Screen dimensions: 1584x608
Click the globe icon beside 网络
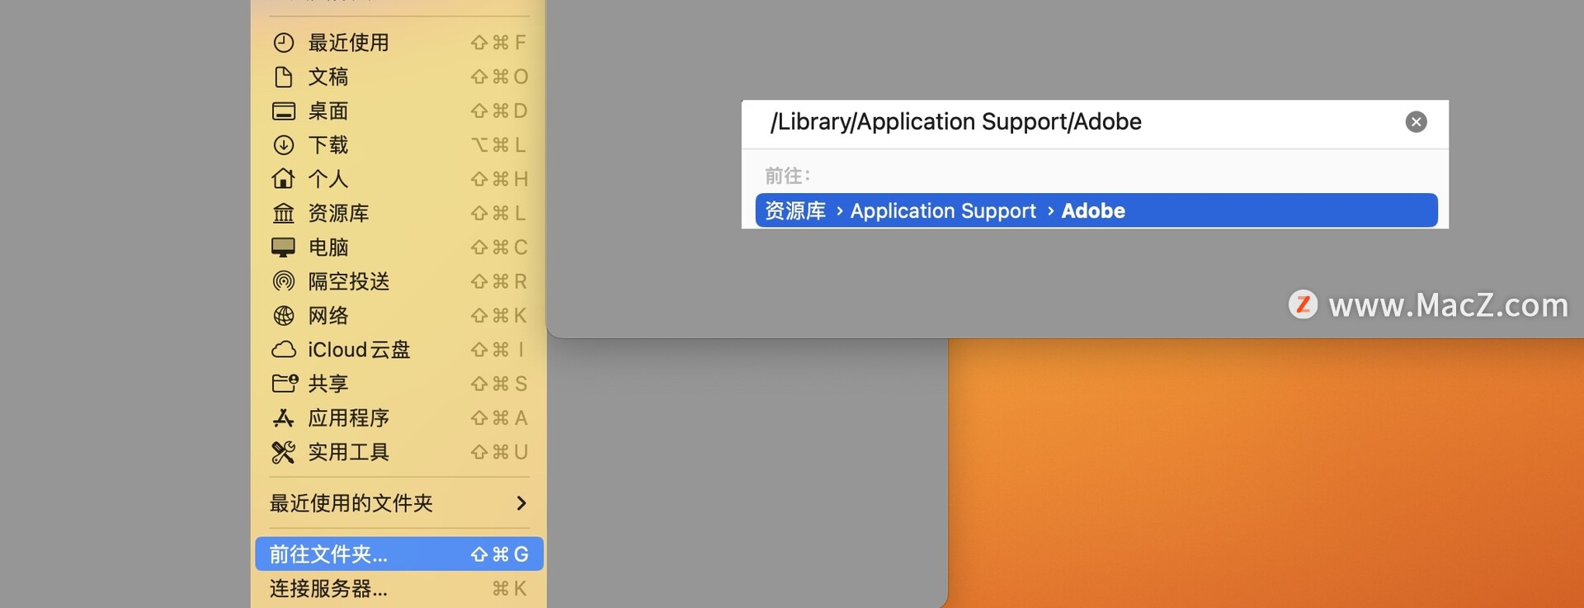point(283,315)
